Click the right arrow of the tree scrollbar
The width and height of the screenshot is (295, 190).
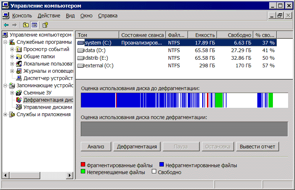pyautogui.click(x=70, y=175)
